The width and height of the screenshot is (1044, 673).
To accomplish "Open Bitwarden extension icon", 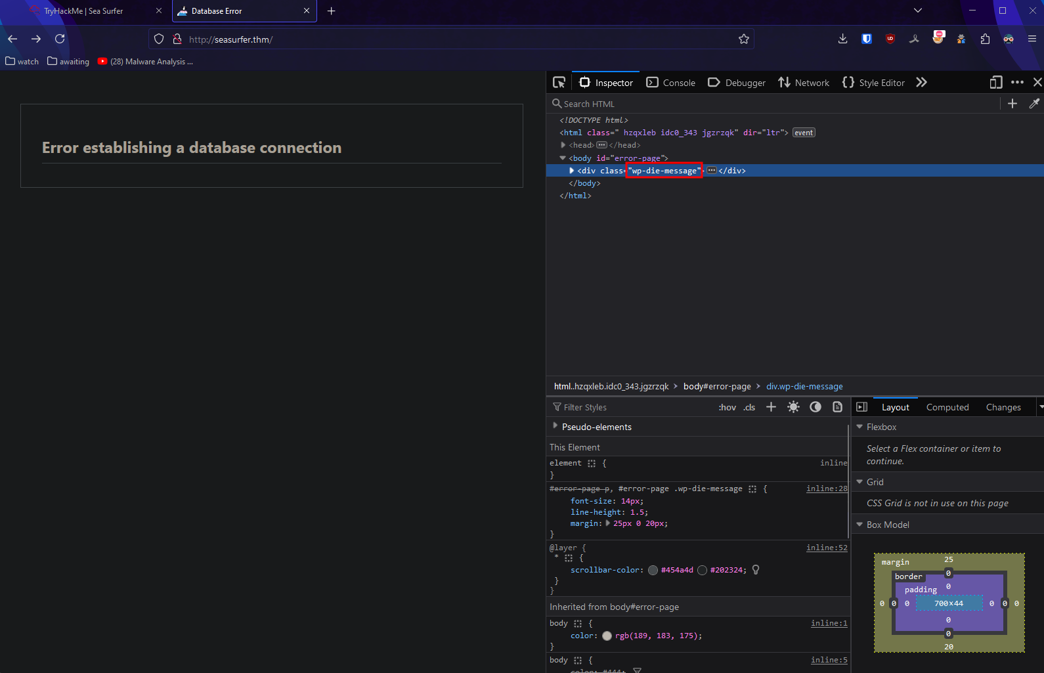I will click(867, 39).
